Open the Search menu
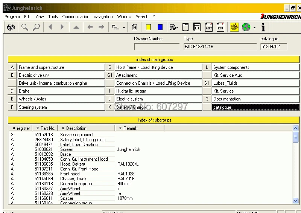 point(142,17)
